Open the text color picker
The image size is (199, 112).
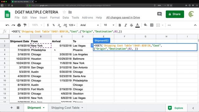click(x=137, y=25)
